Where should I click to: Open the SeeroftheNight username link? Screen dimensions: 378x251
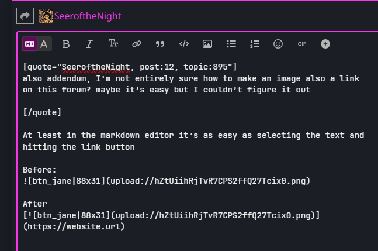[x=88, y=16]
